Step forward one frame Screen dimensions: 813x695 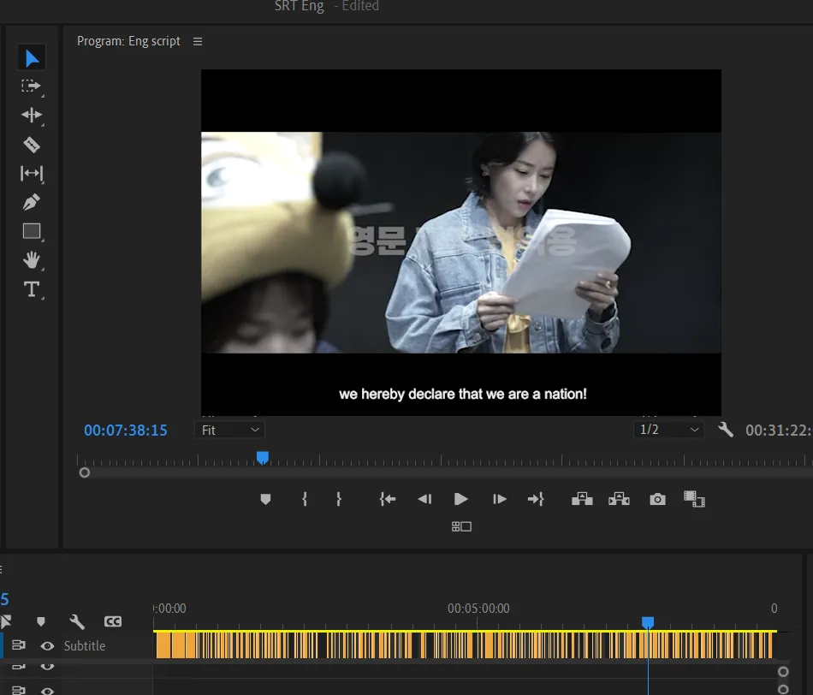499,499
